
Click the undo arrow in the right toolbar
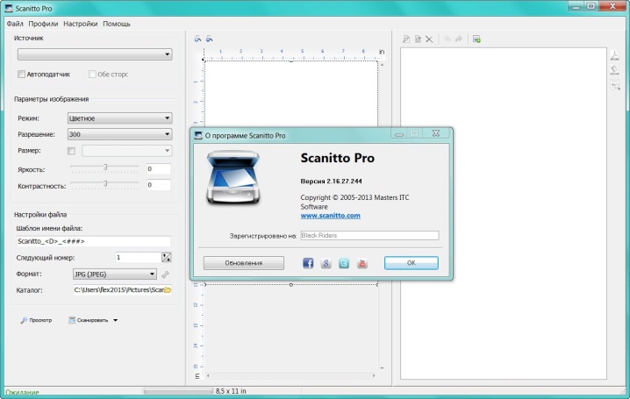[x=447, y=39]
